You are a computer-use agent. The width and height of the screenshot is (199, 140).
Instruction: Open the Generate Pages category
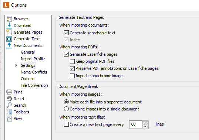[x=28, y=32]
